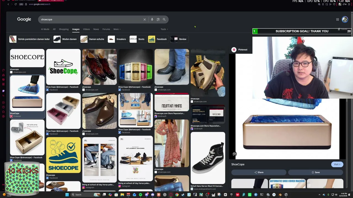Focus the www.google.com/search address bar
Image resolution: width=353 pixels, height=198 pixels.
tap(39, 4)
